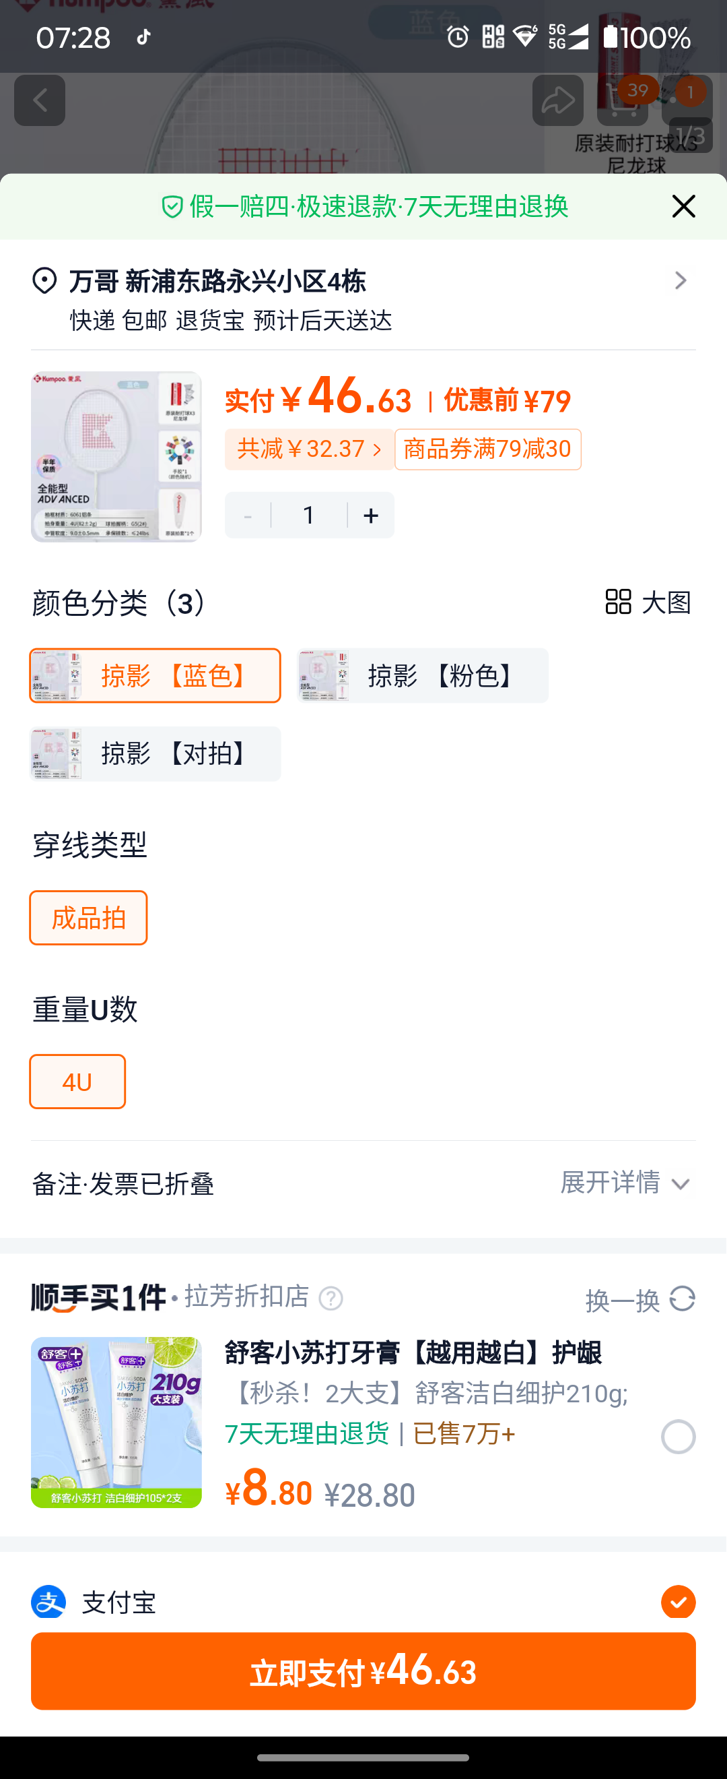Expand 共减¥32.37 discount details

[309, 449]
